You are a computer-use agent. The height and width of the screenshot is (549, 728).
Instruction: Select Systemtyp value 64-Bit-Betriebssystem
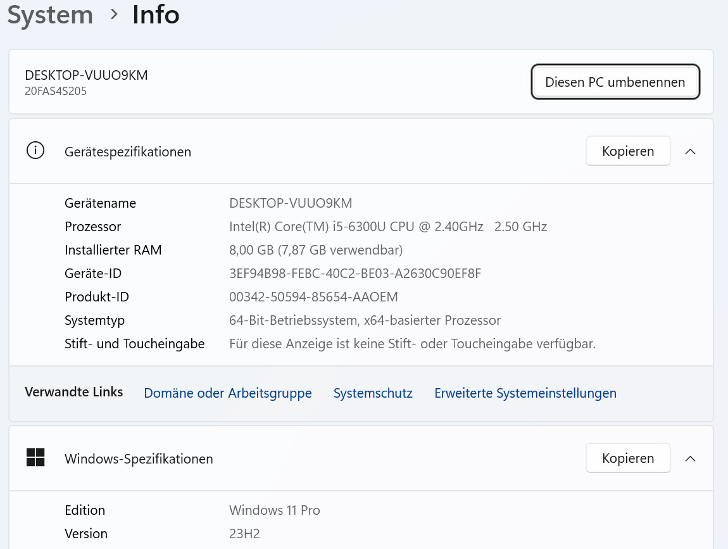(x=365, y=320)
